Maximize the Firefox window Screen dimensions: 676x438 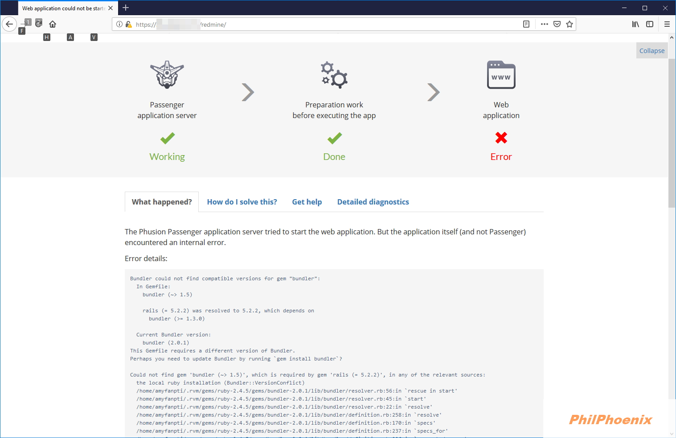click(x=645, y=8)
